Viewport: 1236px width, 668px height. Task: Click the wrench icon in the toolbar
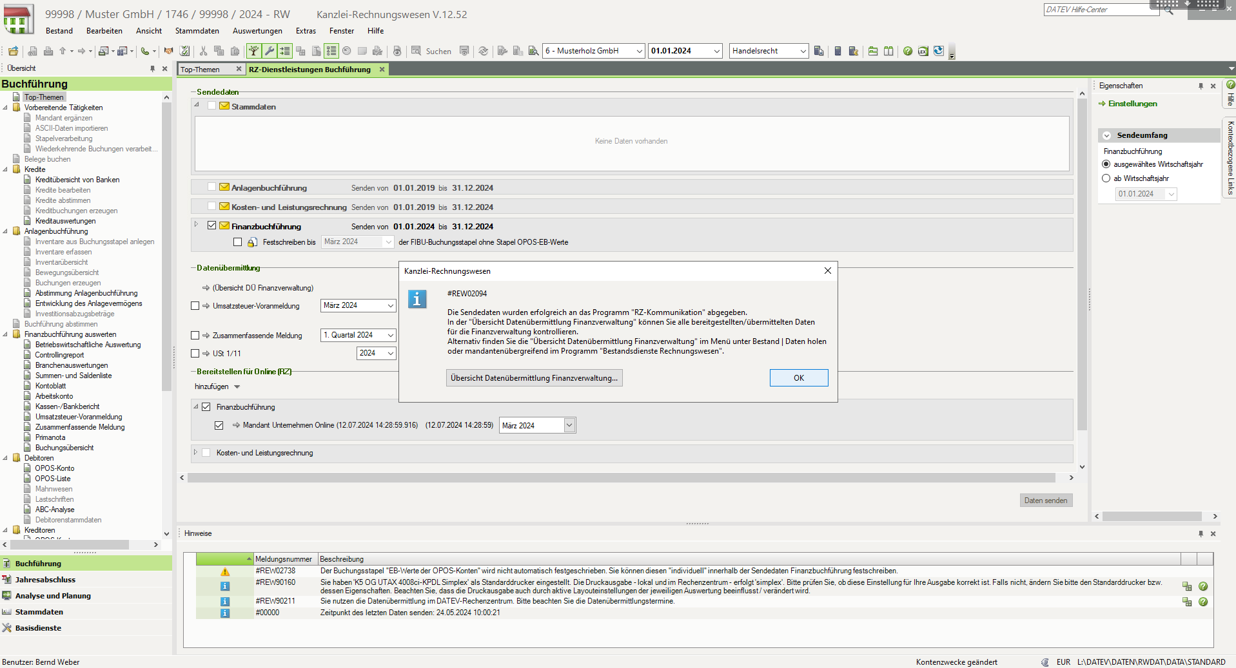tap(270, 51)
